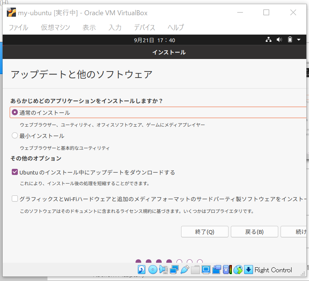
Task: Open the ヘルプ menu
Action: point(176,27)
